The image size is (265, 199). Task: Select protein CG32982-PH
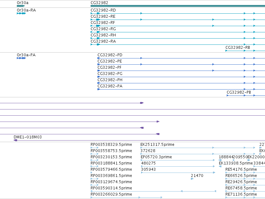pos(110,80)
